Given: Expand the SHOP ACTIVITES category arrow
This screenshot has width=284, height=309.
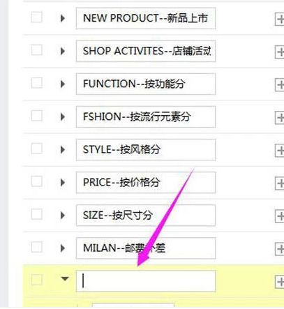Looking at the screenshot, I should click(63, 51).
